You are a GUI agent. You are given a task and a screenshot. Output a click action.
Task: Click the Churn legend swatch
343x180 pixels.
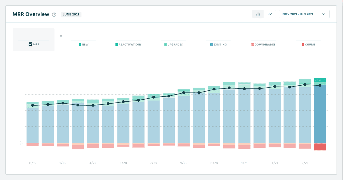click(303, 45)
